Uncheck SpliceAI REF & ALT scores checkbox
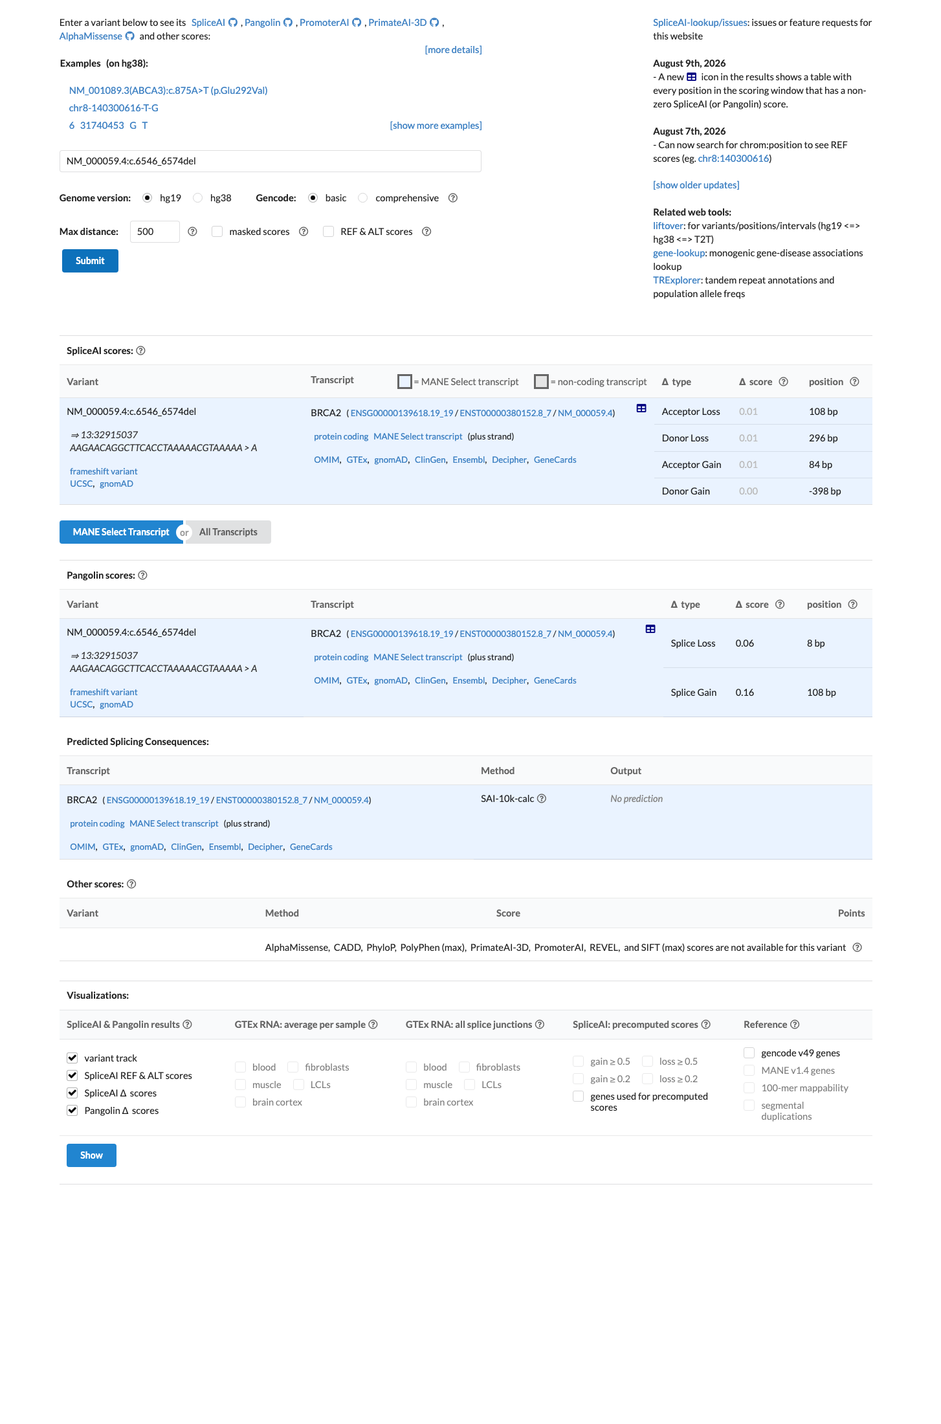Screen dimensions: 941x1424 [72, 1076]
